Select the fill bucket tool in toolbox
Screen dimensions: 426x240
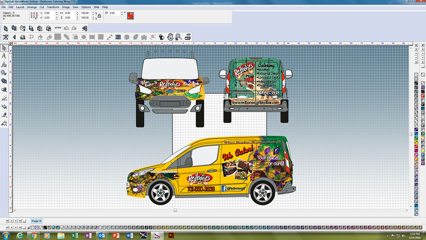4,107
